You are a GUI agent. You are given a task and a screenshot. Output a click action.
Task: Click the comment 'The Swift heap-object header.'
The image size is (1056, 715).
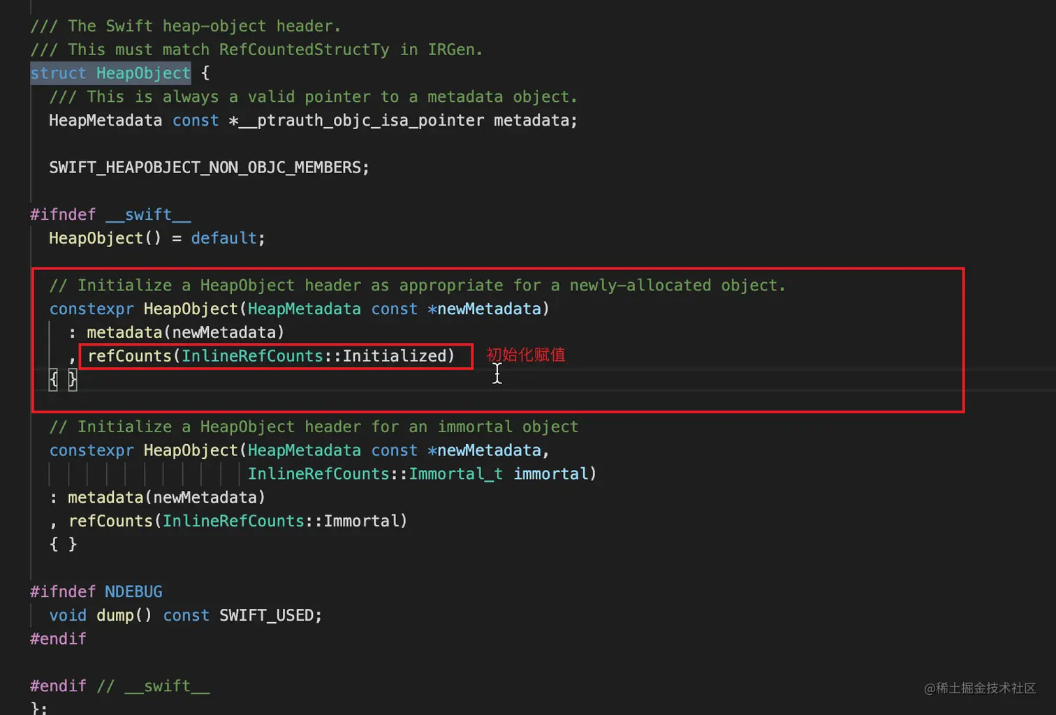coord(186,27)
